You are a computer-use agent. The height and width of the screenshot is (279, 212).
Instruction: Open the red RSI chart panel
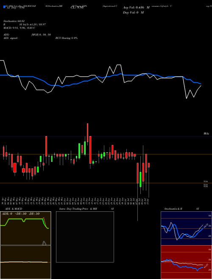(x=186, y=262)
